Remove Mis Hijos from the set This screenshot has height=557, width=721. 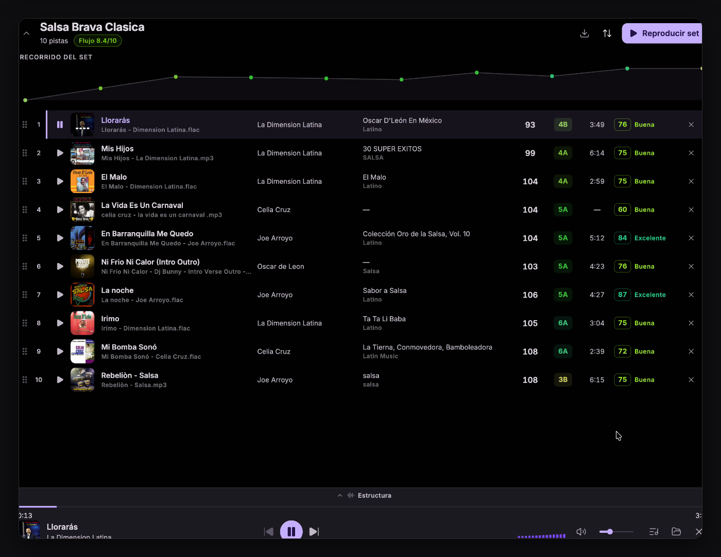pos(691,153)
